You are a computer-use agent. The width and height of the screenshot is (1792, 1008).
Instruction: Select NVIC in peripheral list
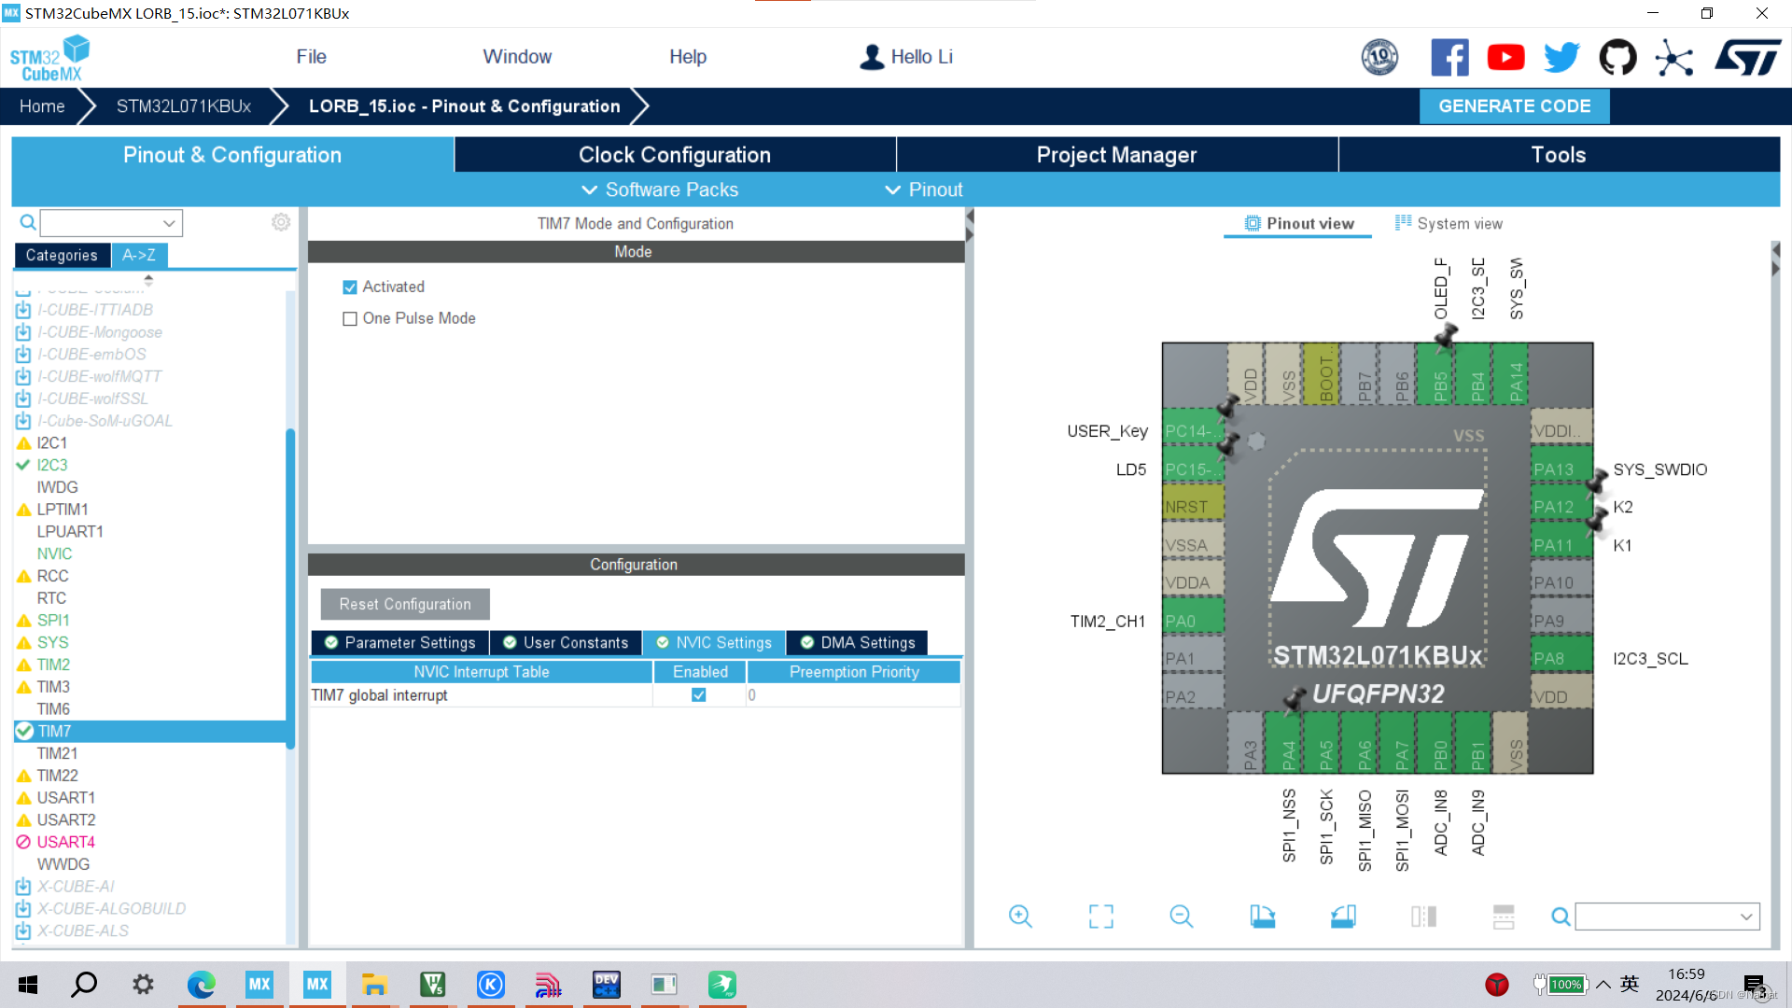pyautogui.click(x=54, y=553)
